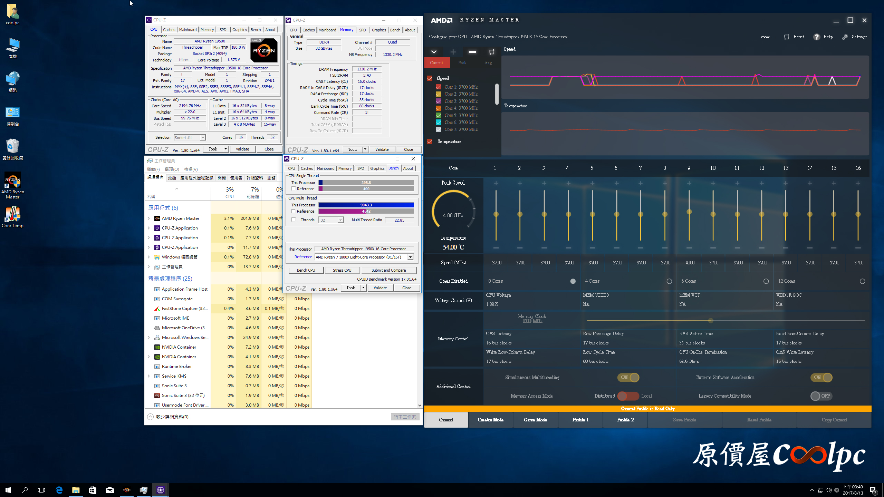Click Bench CPU button
The width and height of the screenshot is (884, 497).
click(x=306, y=270)
